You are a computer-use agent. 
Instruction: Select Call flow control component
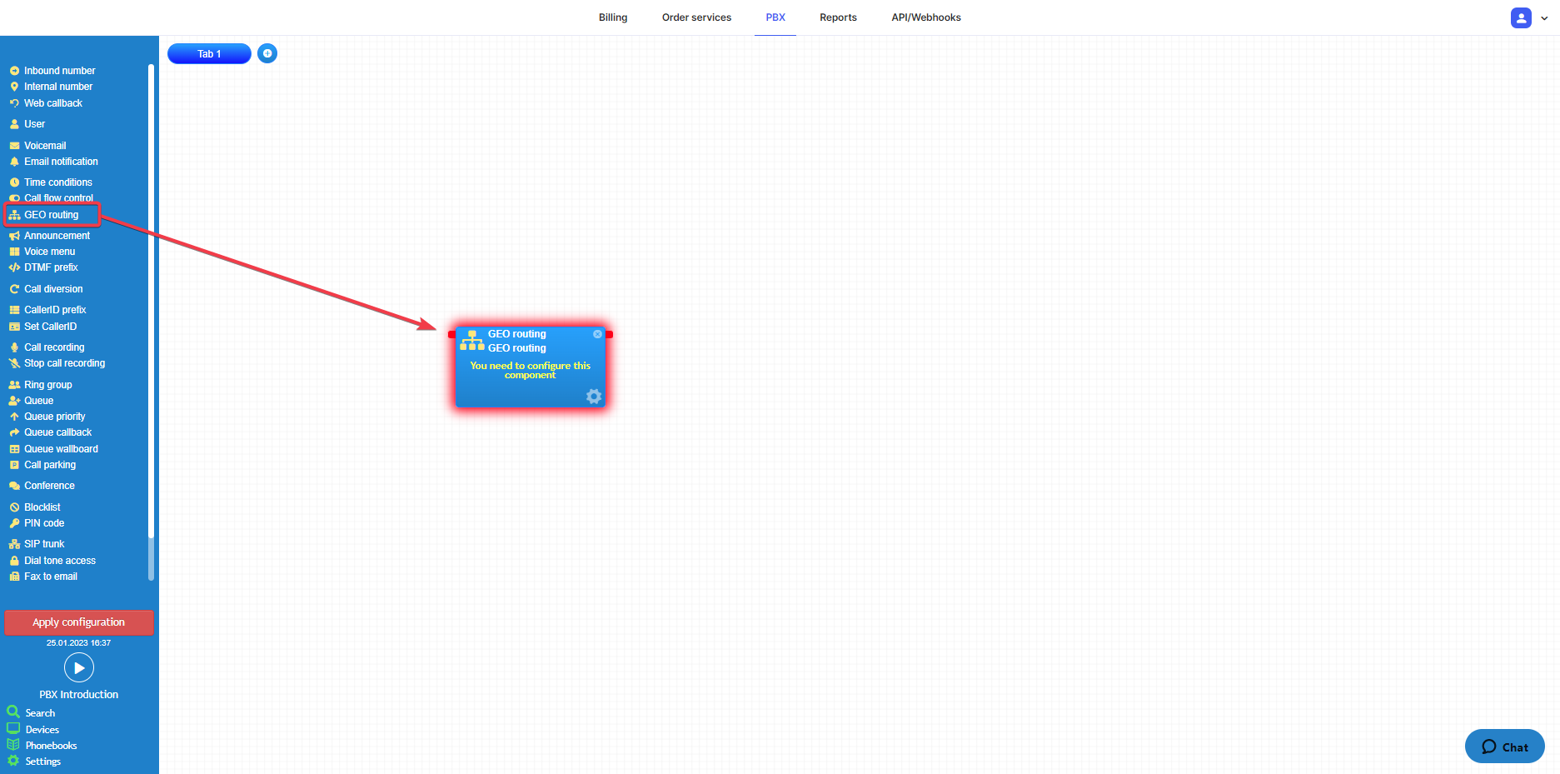[x=58, y=198]
